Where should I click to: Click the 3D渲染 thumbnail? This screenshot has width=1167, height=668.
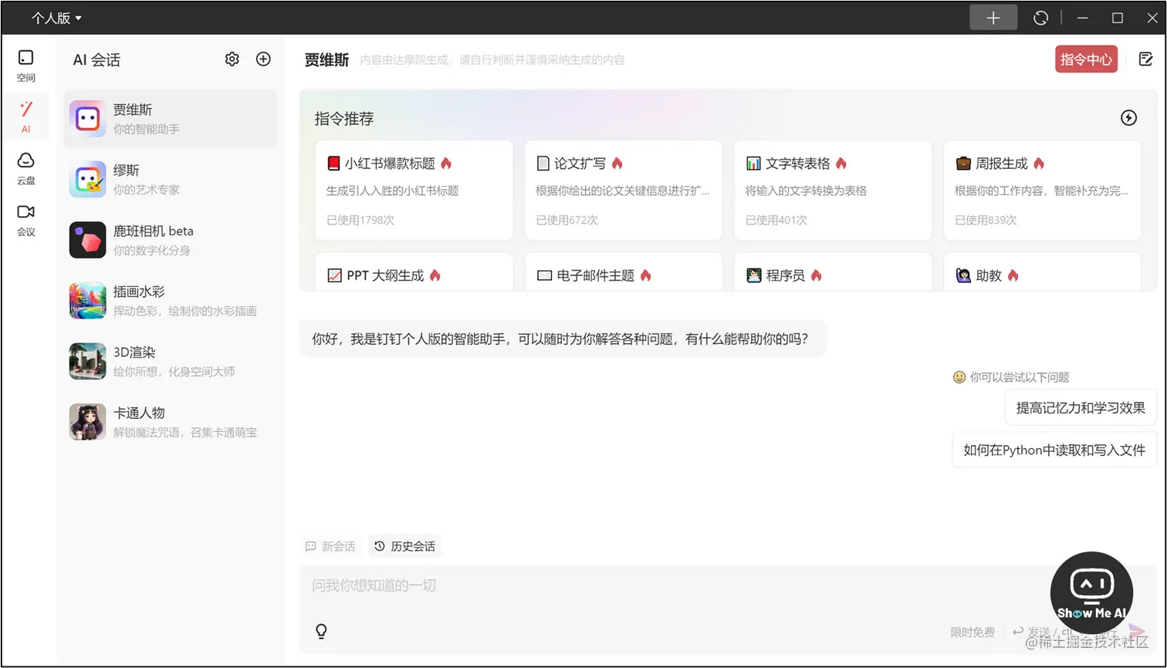point(87,361)
